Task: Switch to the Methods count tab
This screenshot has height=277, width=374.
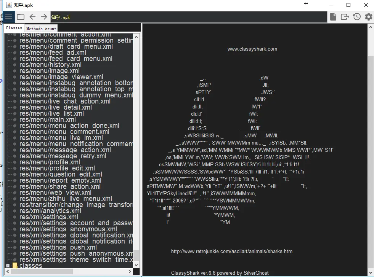Action: click(41, 29)
